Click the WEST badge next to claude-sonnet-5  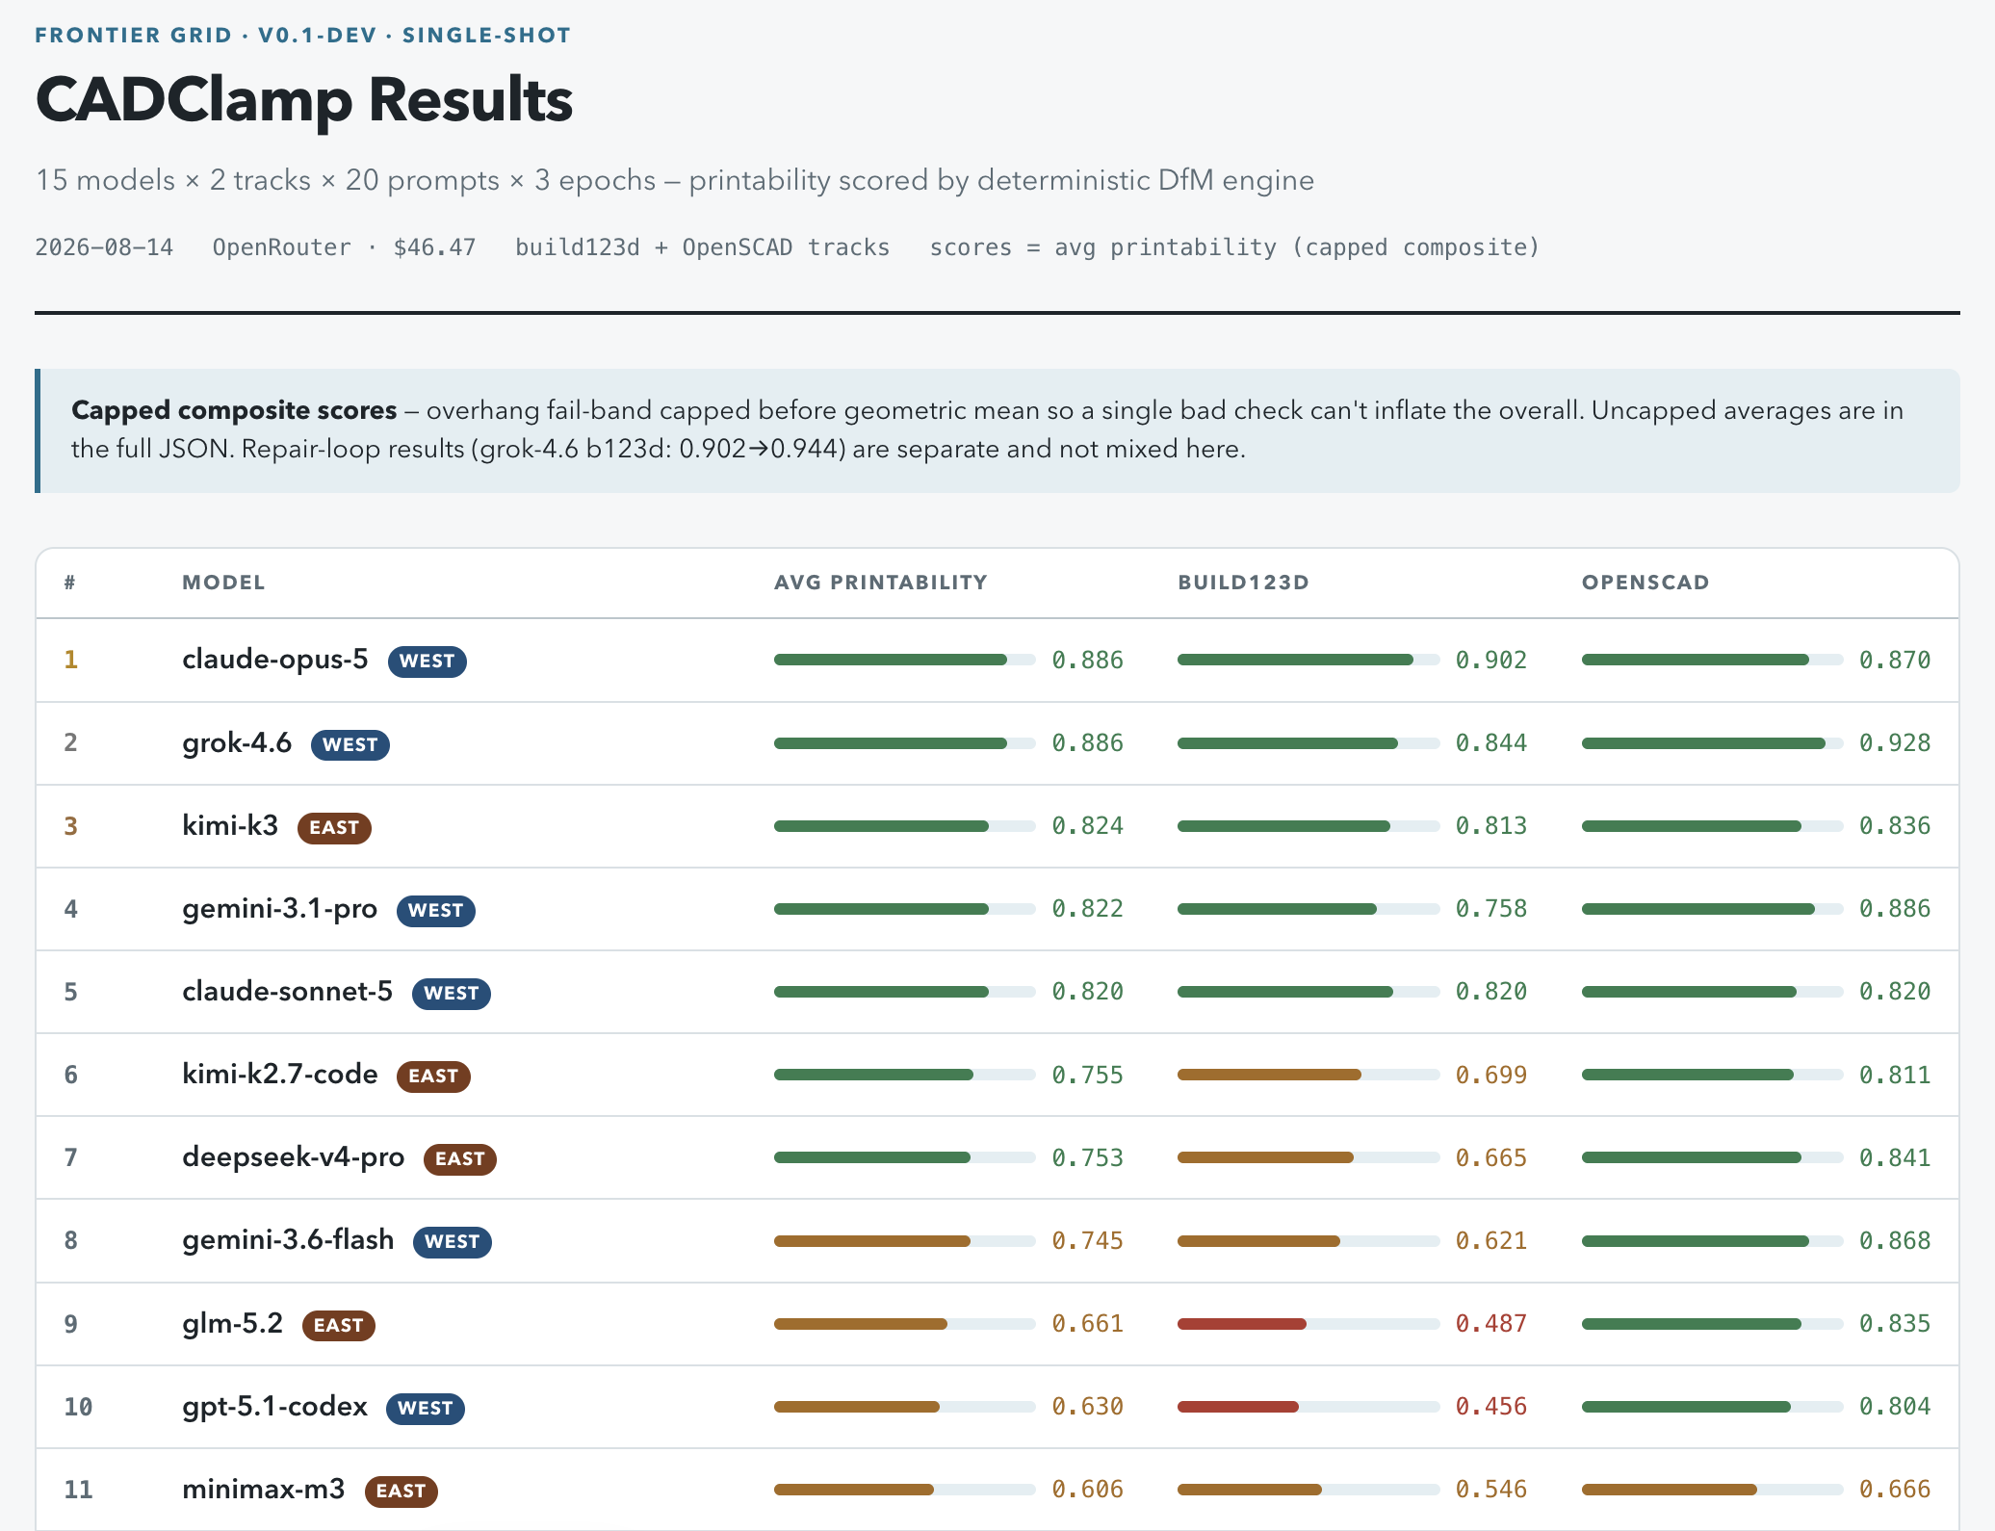pyautogui.click(x=451, y=994)
